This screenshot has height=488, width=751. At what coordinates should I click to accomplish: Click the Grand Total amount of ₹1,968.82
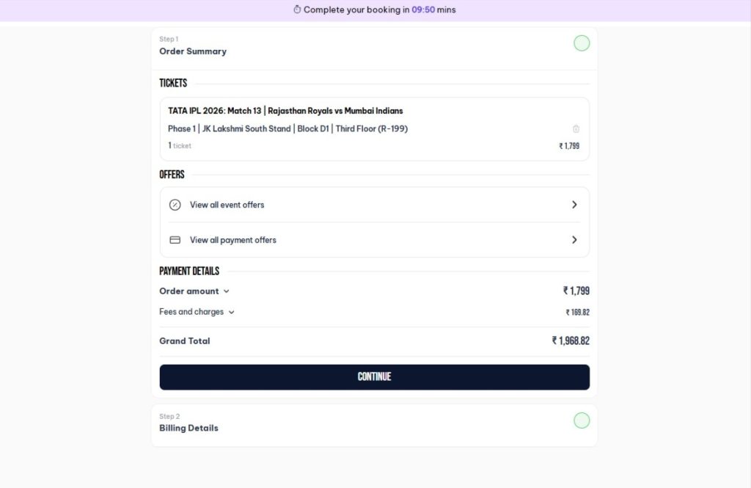pyautogui.click(x=571, y=340)
